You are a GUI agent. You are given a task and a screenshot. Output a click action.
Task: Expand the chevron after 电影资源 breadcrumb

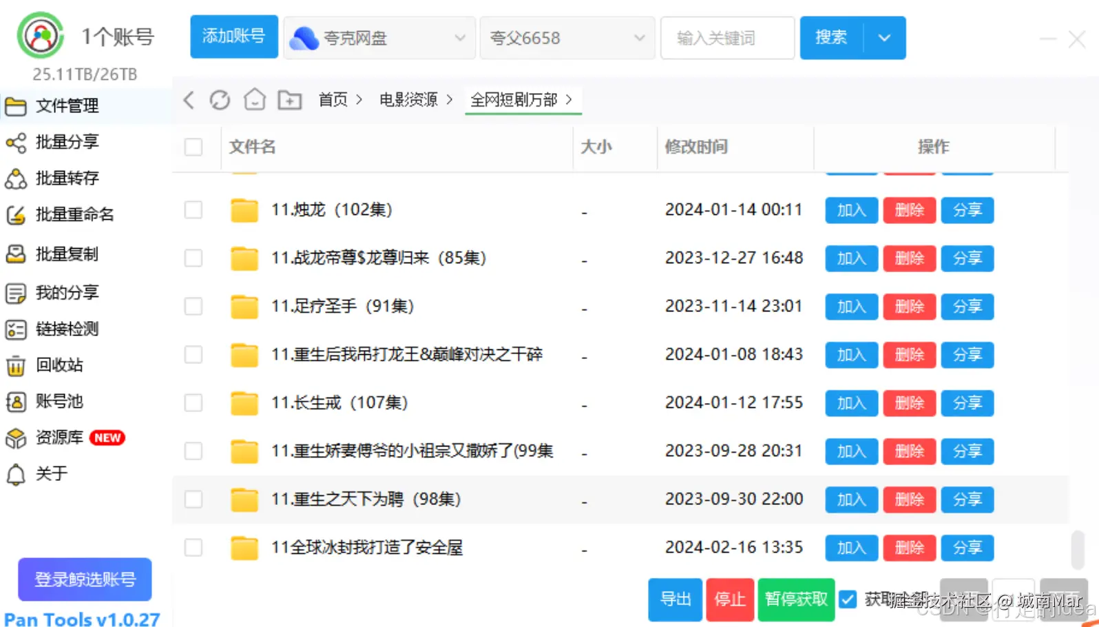coord(449,100)
